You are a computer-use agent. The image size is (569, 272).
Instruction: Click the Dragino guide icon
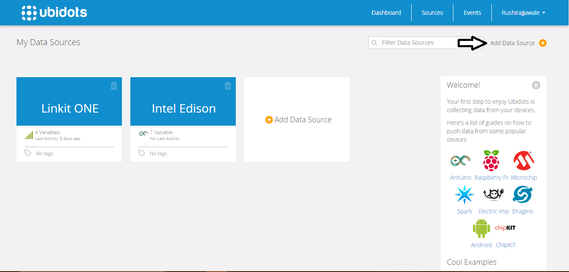point(523,195)
